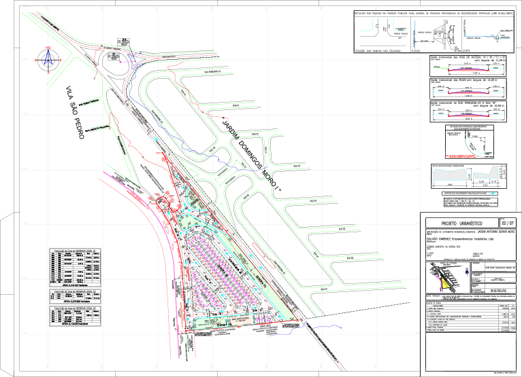Click the 'JARDIM DOMINGOS MORO I' label
The image size is (522, 377).
coord(252,154)
